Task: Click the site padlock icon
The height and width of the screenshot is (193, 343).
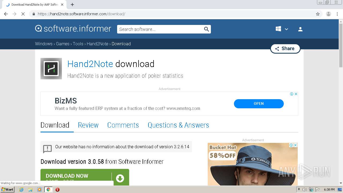Action: coord(33,14)
